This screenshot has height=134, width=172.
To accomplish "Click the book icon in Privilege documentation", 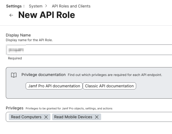I will 14,75.
